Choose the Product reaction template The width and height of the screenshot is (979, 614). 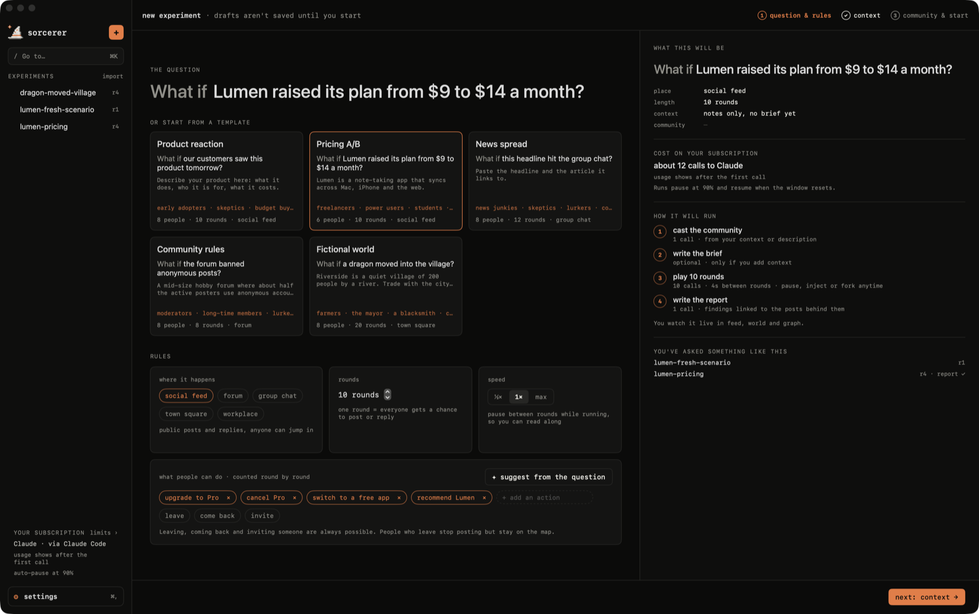click(226, 181)
